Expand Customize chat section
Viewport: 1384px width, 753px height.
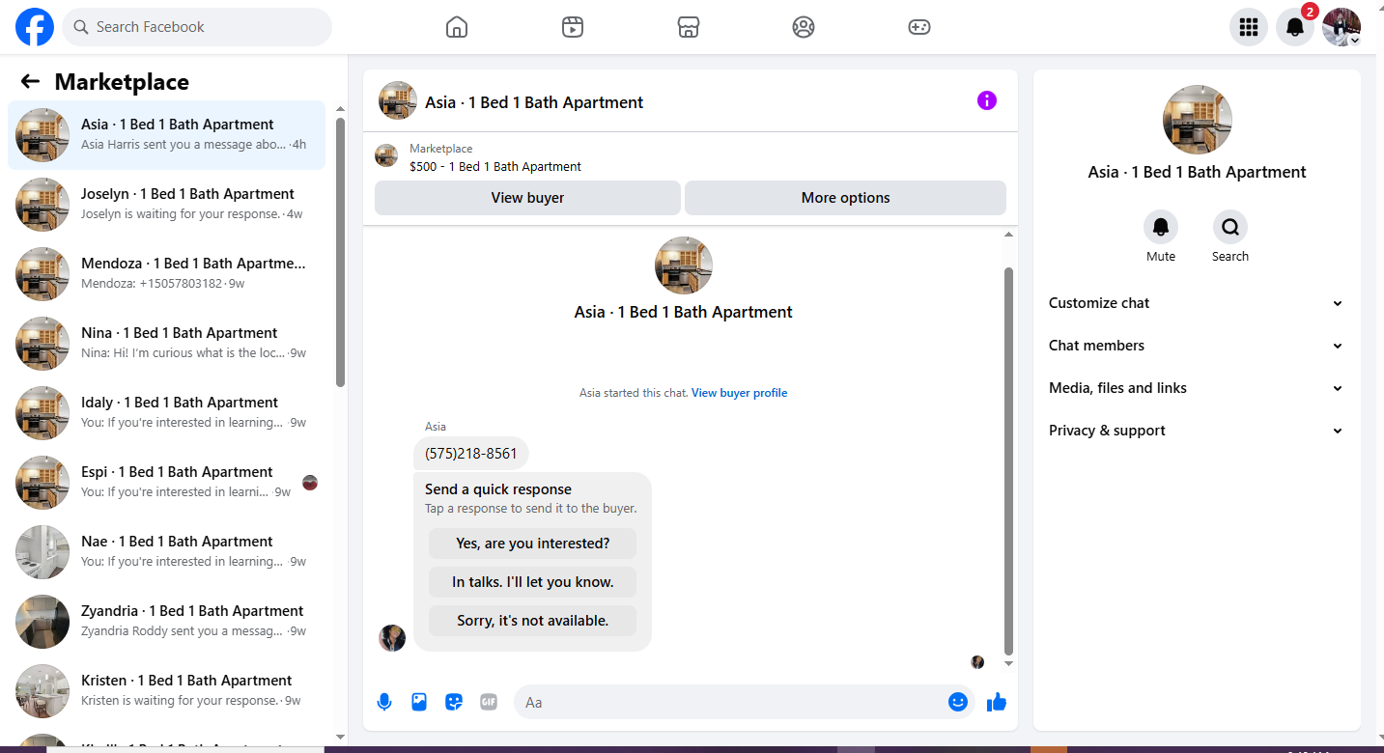click(x=1197, y=303)
